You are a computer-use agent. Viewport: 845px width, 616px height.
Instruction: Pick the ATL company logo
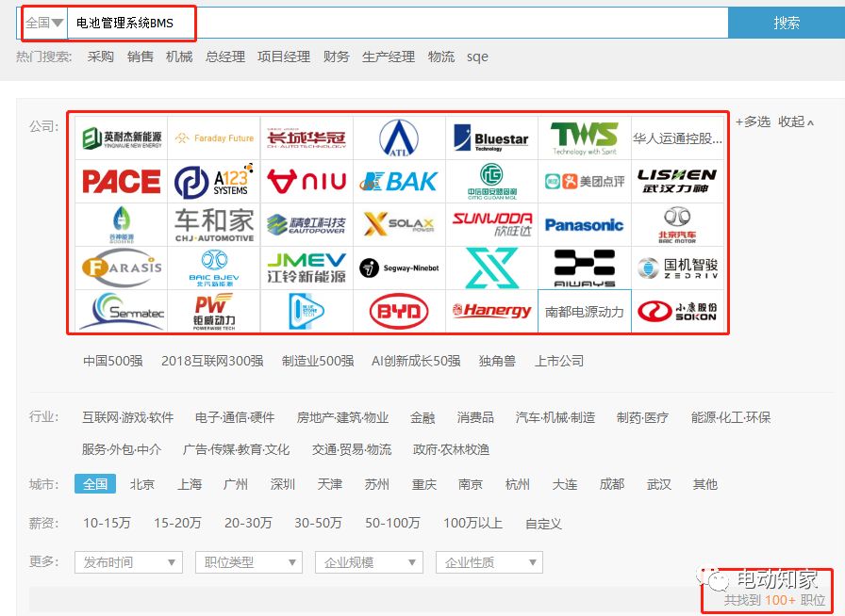399,138
